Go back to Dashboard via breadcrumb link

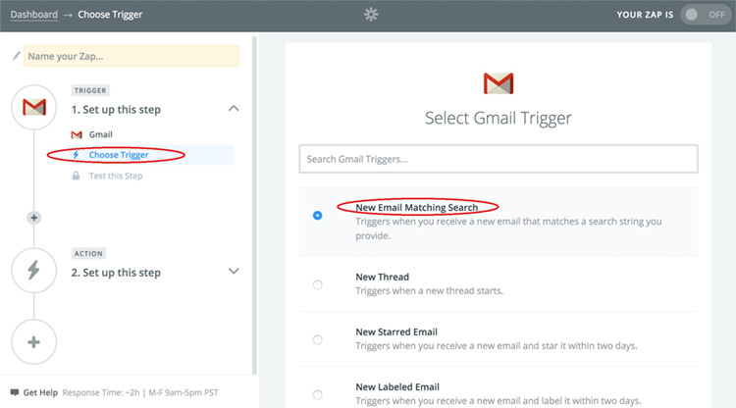coord(33,15)
